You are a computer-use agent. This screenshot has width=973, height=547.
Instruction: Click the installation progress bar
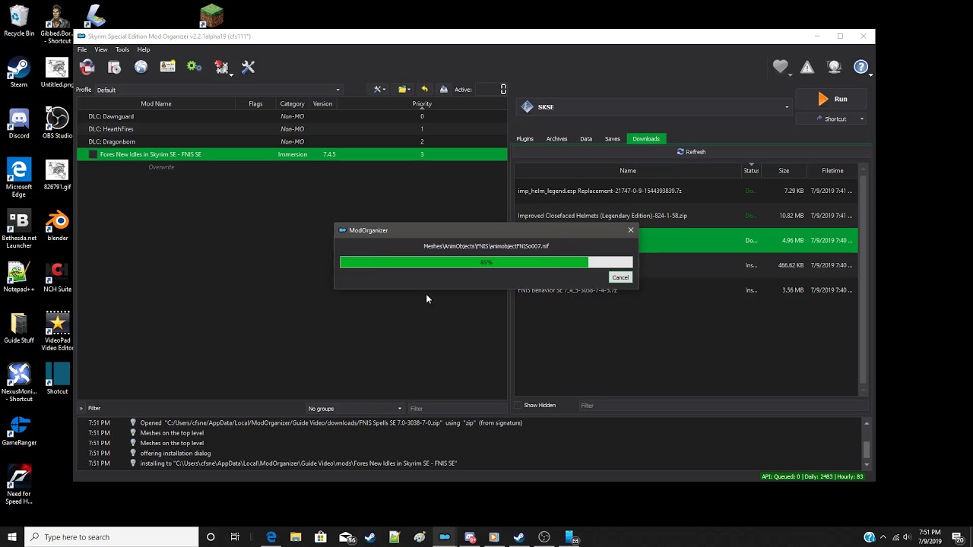pyautogui.click(x=486, y=262)
